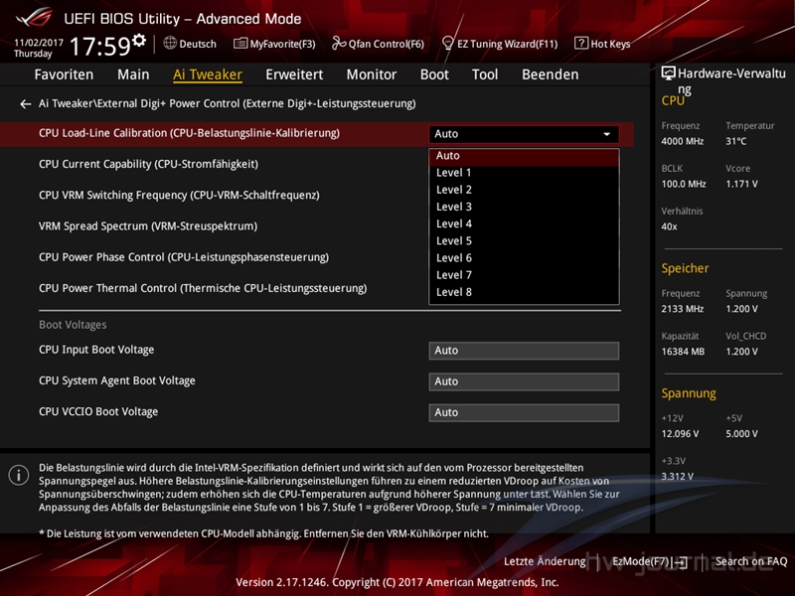Click the CPU System Agent Boot Voltage label

pyautogui.click(x=117, y=380)
